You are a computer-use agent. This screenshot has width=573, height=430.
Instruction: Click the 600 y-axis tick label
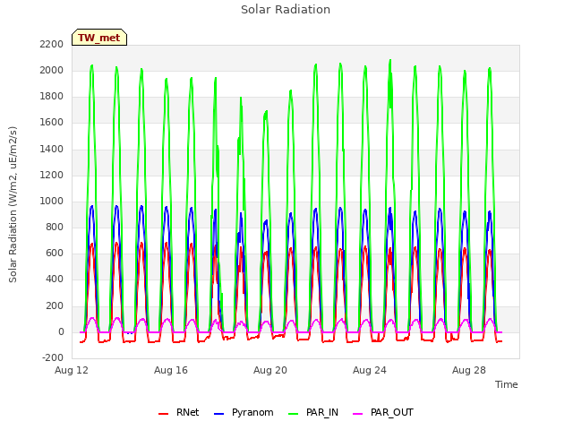[55, 254]
